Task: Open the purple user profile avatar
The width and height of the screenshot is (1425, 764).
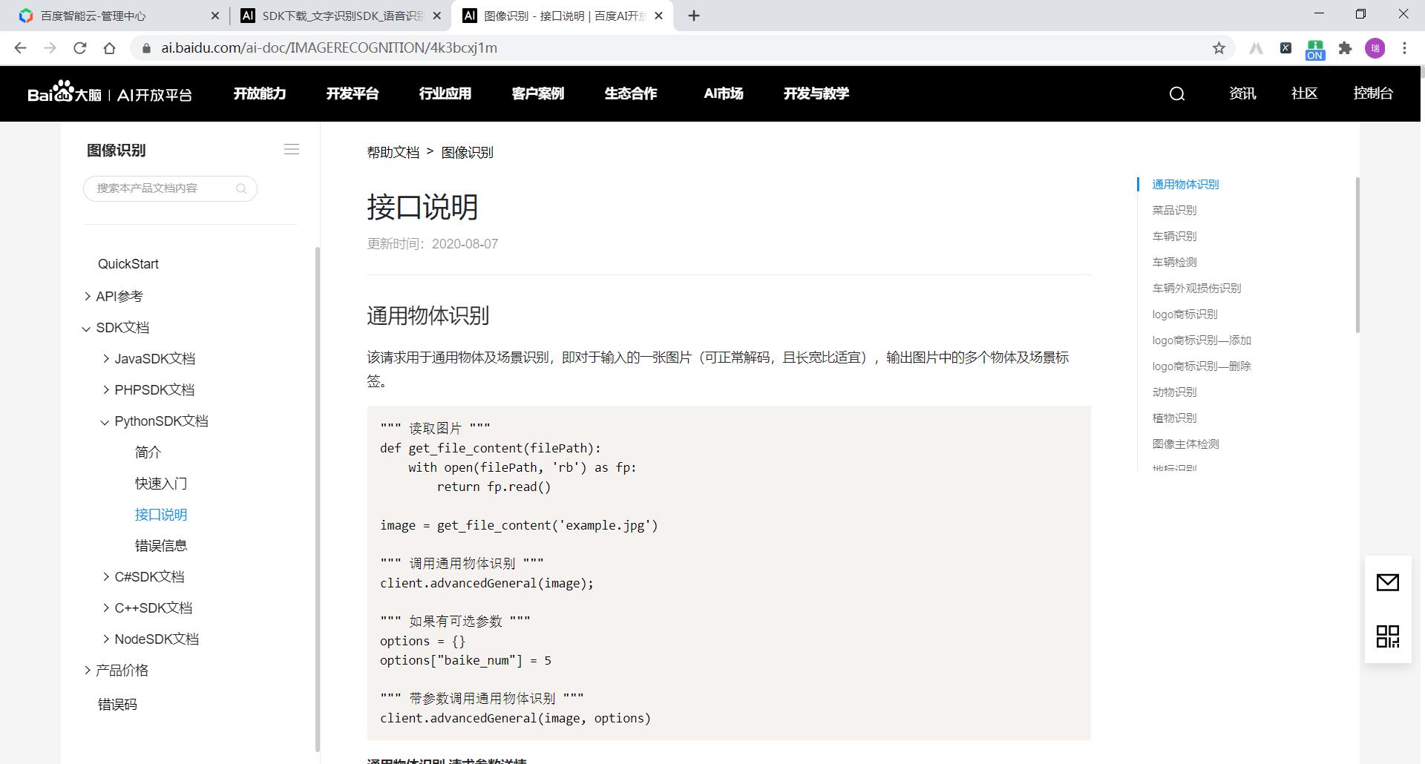Action: coord(1375,47)
